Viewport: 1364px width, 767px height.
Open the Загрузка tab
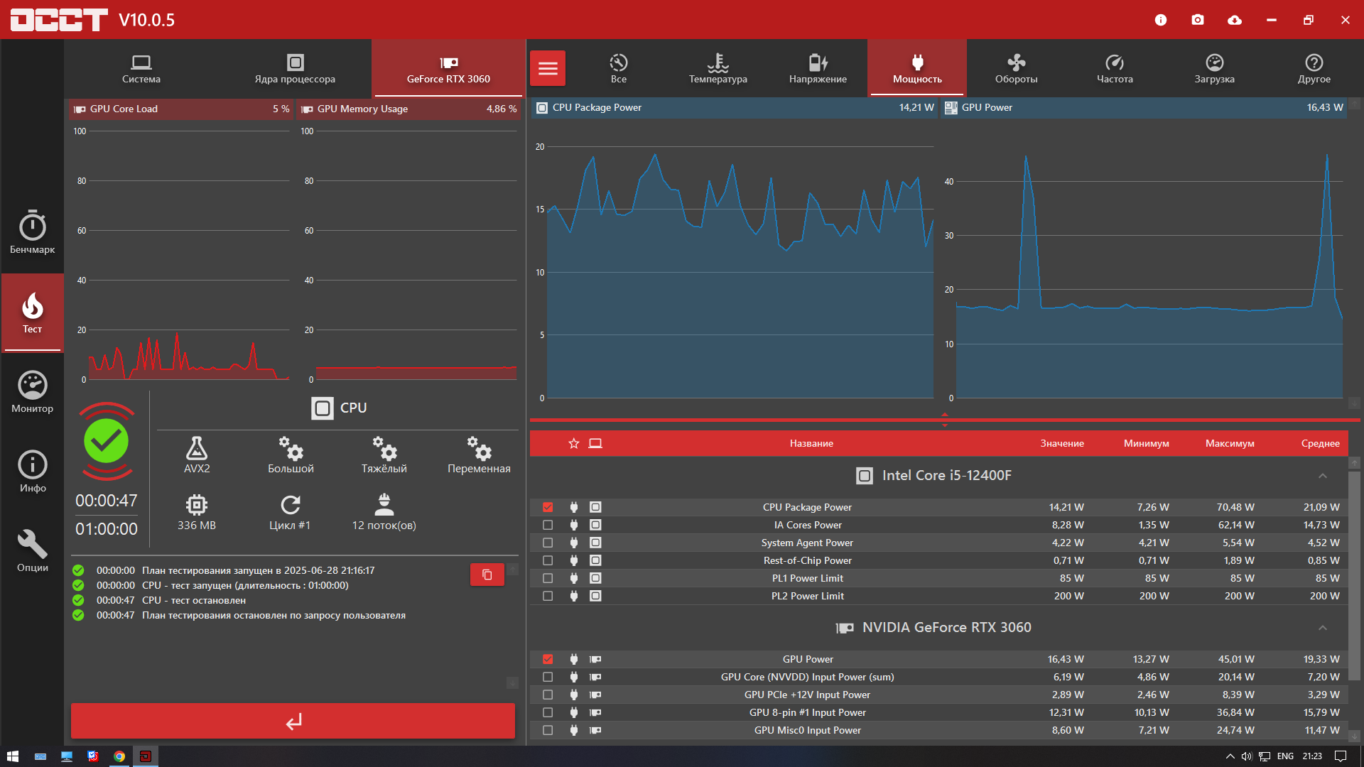1215,69
